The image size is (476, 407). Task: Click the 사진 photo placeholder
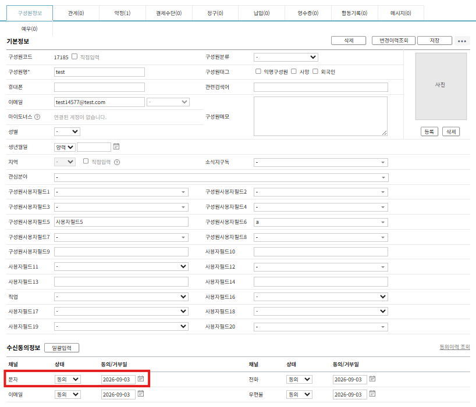[441, 87]
